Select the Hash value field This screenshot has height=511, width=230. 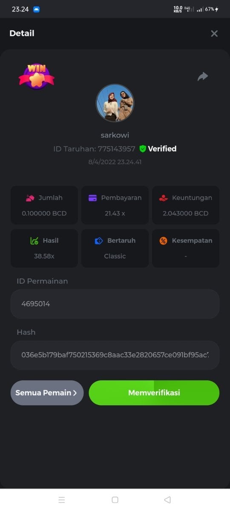115,355
